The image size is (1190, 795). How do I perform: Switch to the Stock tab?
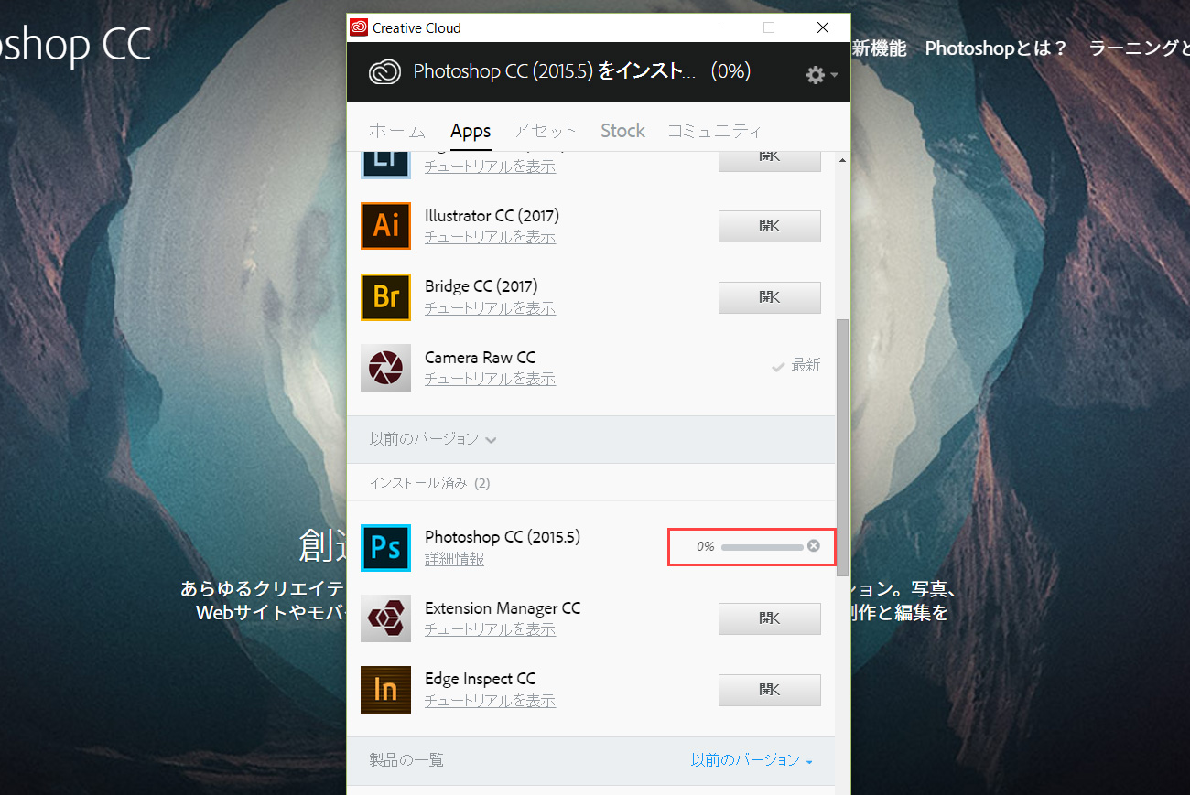pyautogui.click(x=622, y=131)
